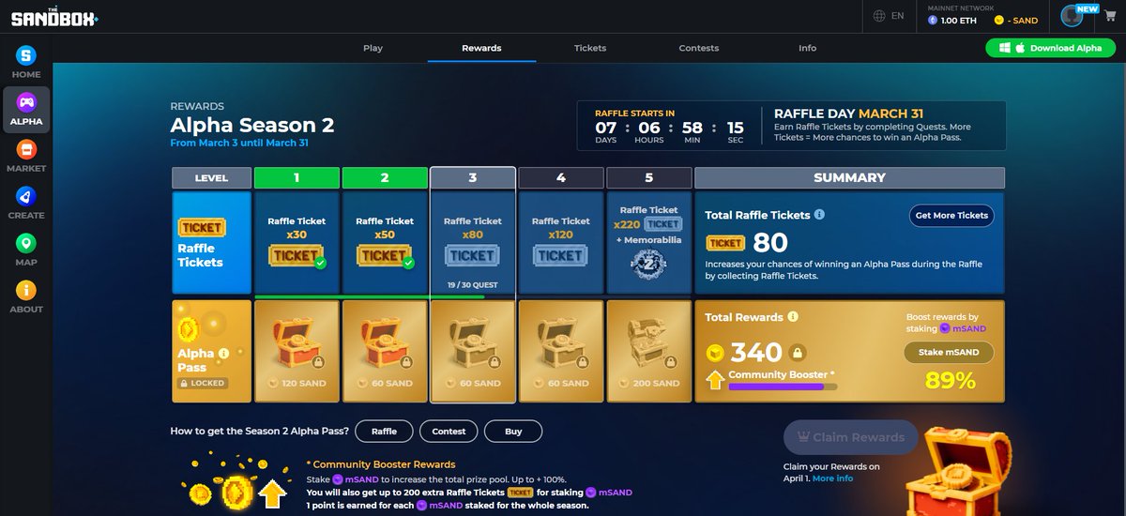Open Market in the sidebar
1126x516 pixels.
tap(26, 156)
